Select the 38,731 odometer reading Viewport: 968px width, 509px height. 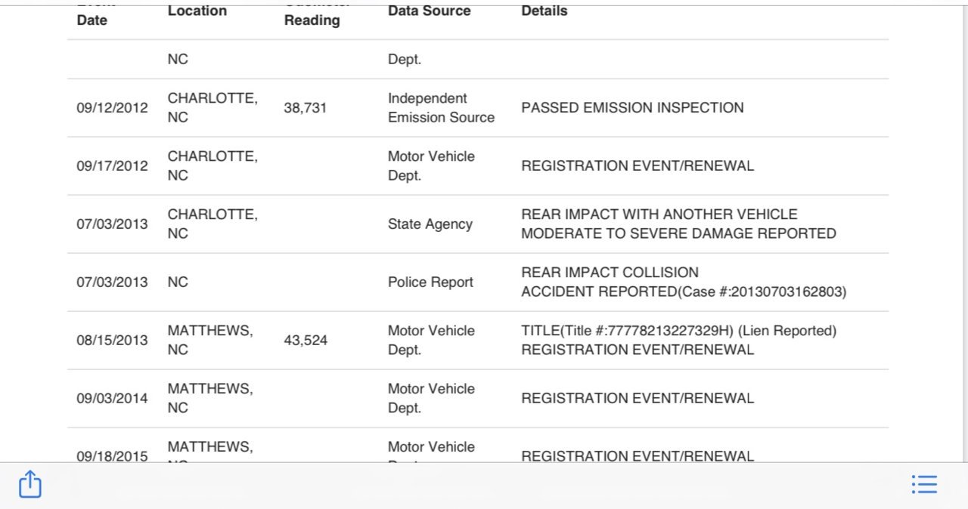click(306, 108)
